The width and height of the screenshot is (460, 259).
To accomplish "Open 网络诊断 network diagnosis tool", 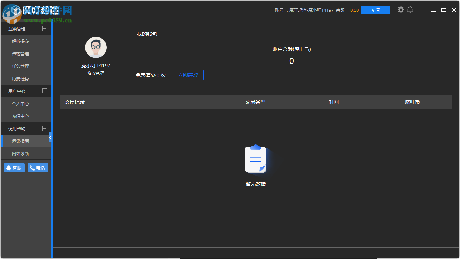I will pyautogui.click(x=25, y=153).
